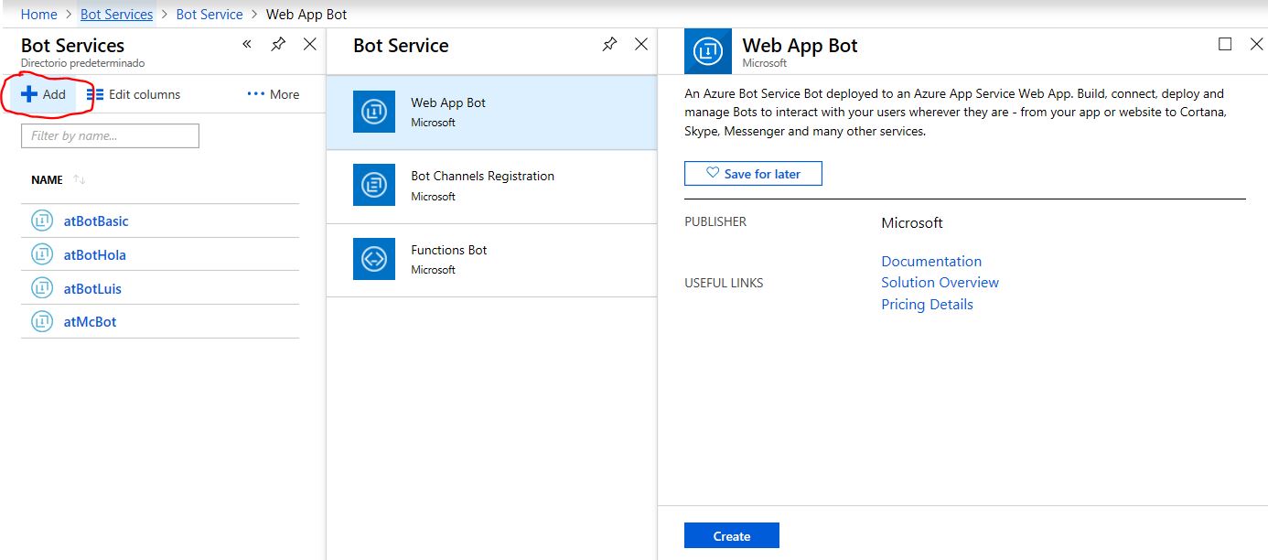Click the Web App Bot header icon
Image resolution: width=1268 pixels, height=560 pixels.
coord(708,51)
